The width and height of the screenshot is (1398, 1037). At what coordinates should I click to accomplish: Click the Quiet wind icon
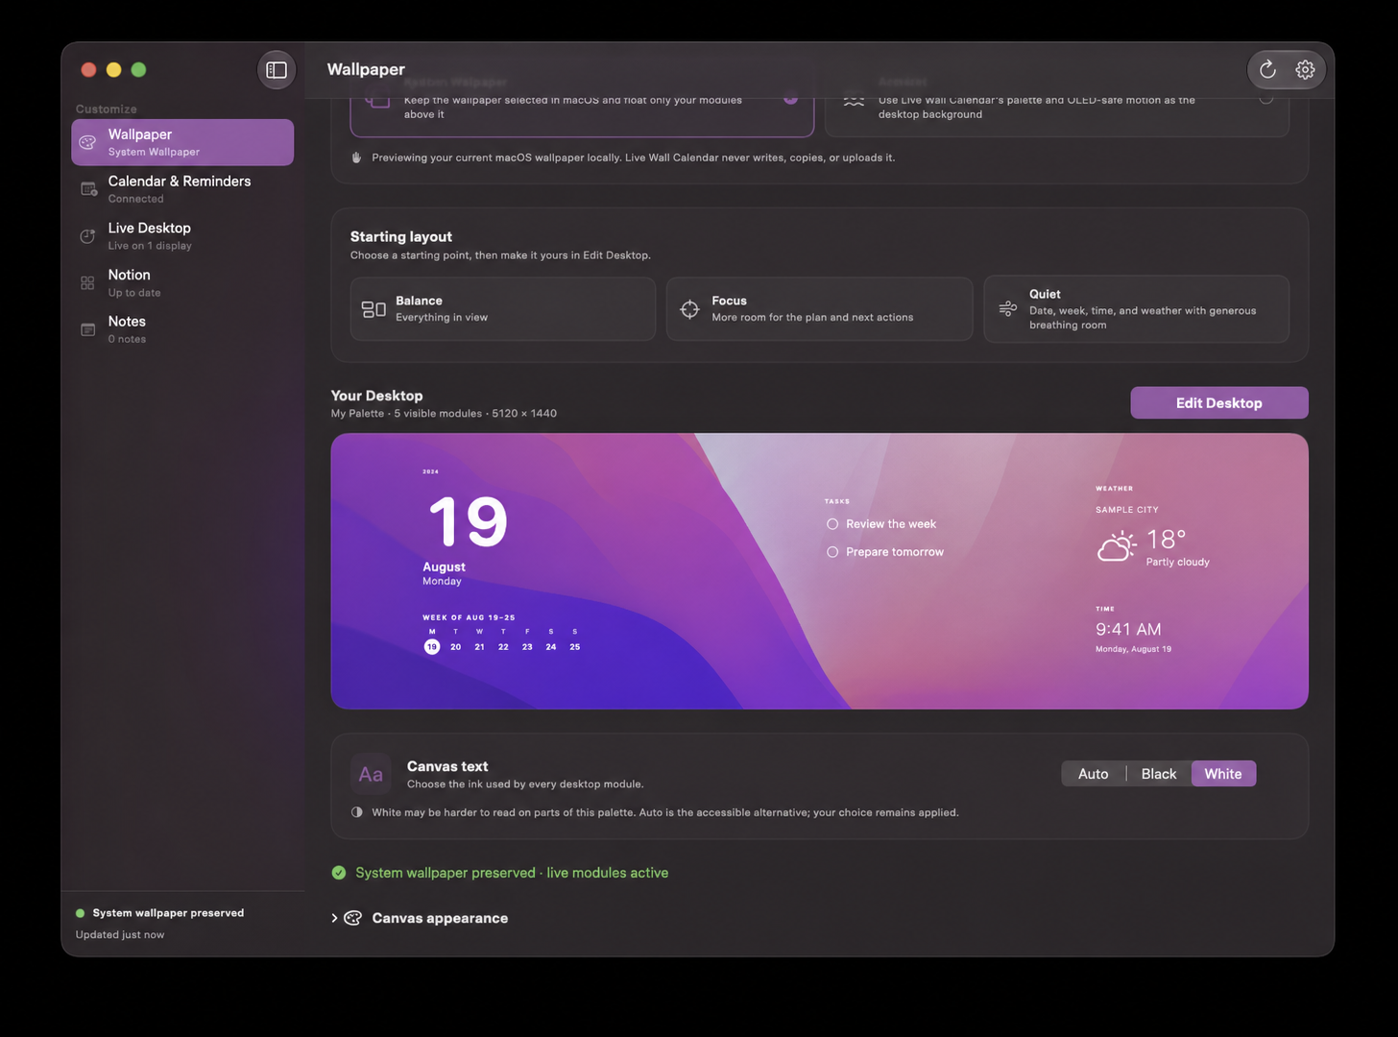pyautogui.click(x=1007, y=309)
